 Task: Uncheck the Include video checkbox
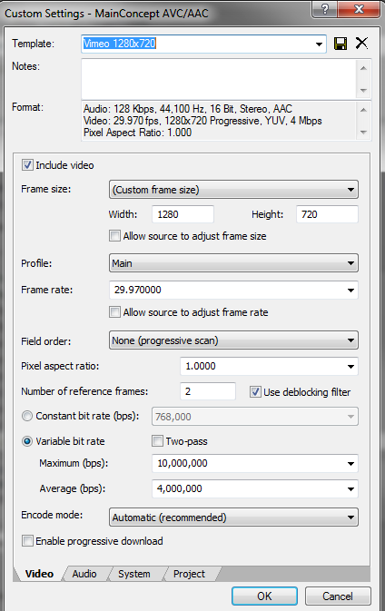pos(27,165)
